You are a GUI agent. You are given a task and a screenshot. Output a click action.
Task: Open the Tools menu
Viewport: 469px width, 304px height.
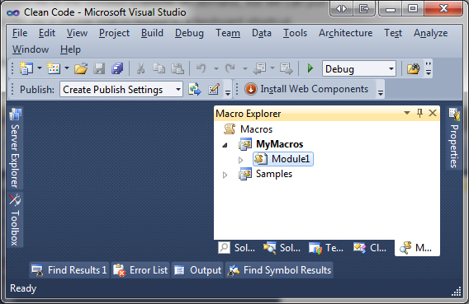pos(296,33)
